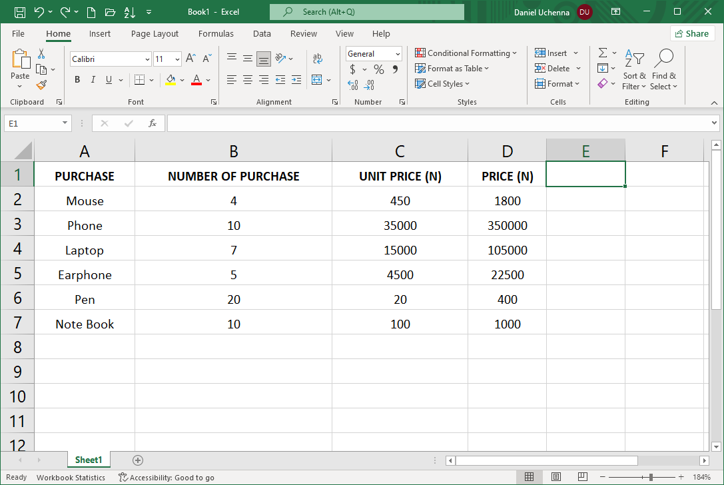Click the Insert Function fx icon
This screenshot has height=485, width=724.
(153, 123)
